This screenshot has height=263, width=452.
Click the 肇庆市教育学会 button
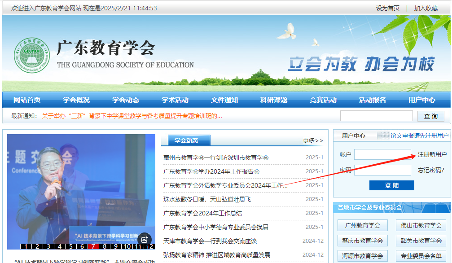pos(363,241)
